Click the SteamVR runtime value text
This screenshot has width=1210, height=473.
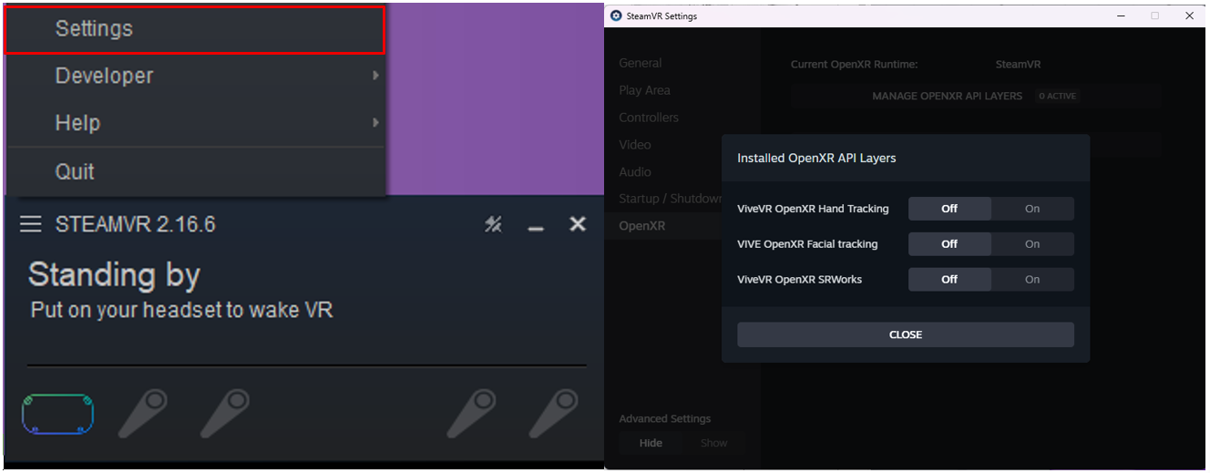[1018, 65]
